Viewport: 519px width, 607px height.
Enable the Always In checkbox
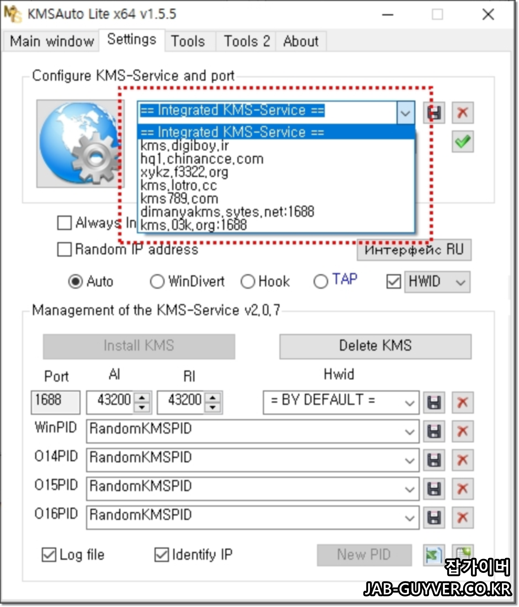pos(64,223)
